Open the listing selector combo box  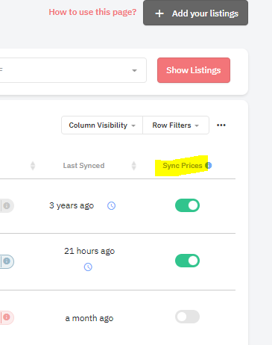click(x=72, y=70)
